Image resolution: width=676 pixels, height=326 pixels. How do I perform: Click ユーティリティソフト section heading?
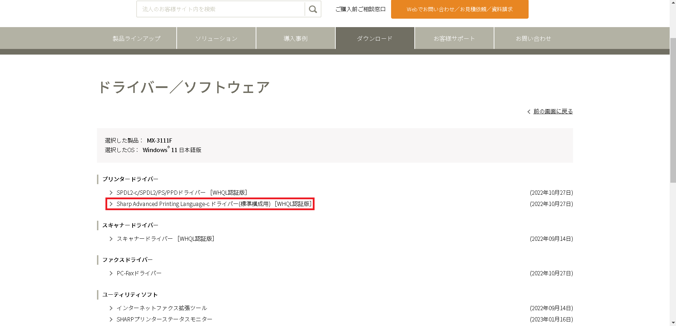(130, 295)
